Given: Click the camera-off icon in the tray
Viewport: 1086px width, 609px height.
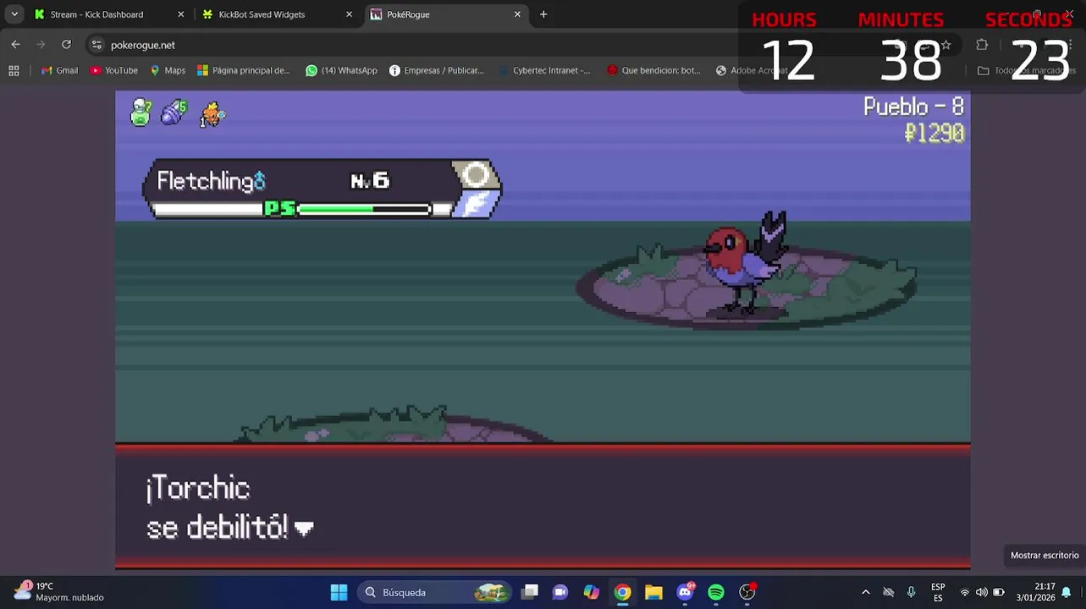Looking at the screenshot, I should click(888, 592).
